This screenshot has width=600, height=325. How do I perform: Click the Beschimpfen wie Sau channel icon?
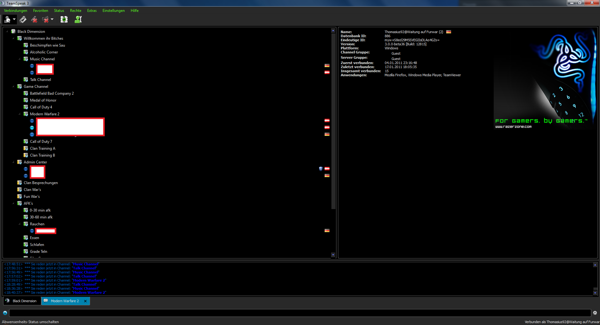[x=26, y=45]
